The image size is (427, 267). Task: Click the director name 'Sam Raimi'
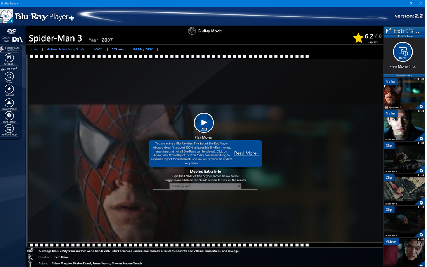coord(61,257)
